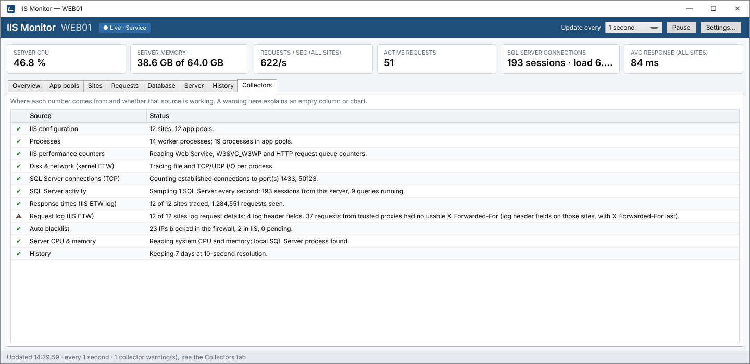Click the Requests / sec 622/s card
This screenshot has height=364, width=750.
tap(313, 59)
